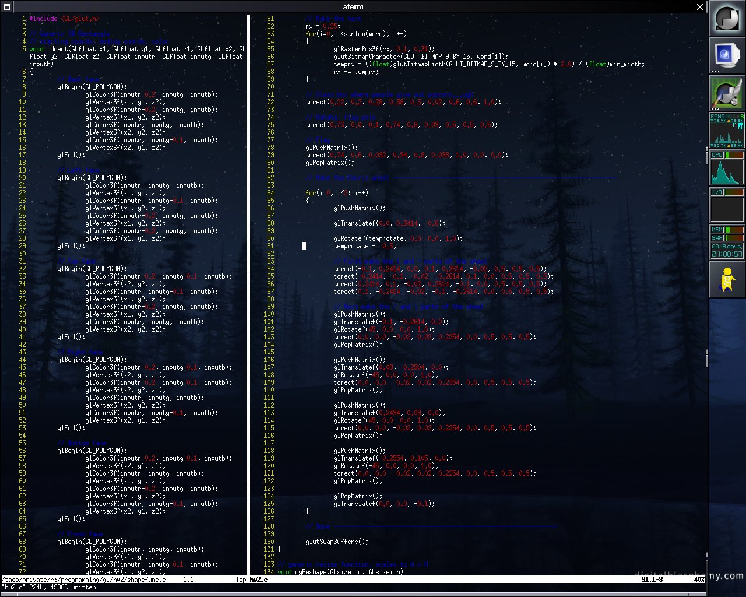The width and height of the screenshot is (746, 597).
Task: Click the hw2.c filename in status bar
Action: point(259,580)
